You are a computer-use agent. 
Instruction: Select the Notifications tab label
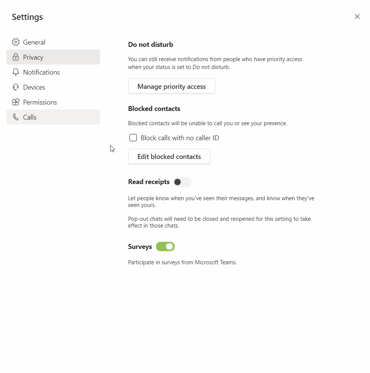(41, 72)
